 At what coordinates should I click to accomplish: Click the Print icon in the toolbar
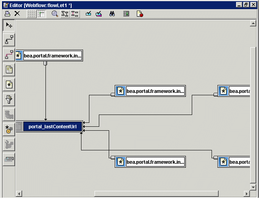pos(8,14)
